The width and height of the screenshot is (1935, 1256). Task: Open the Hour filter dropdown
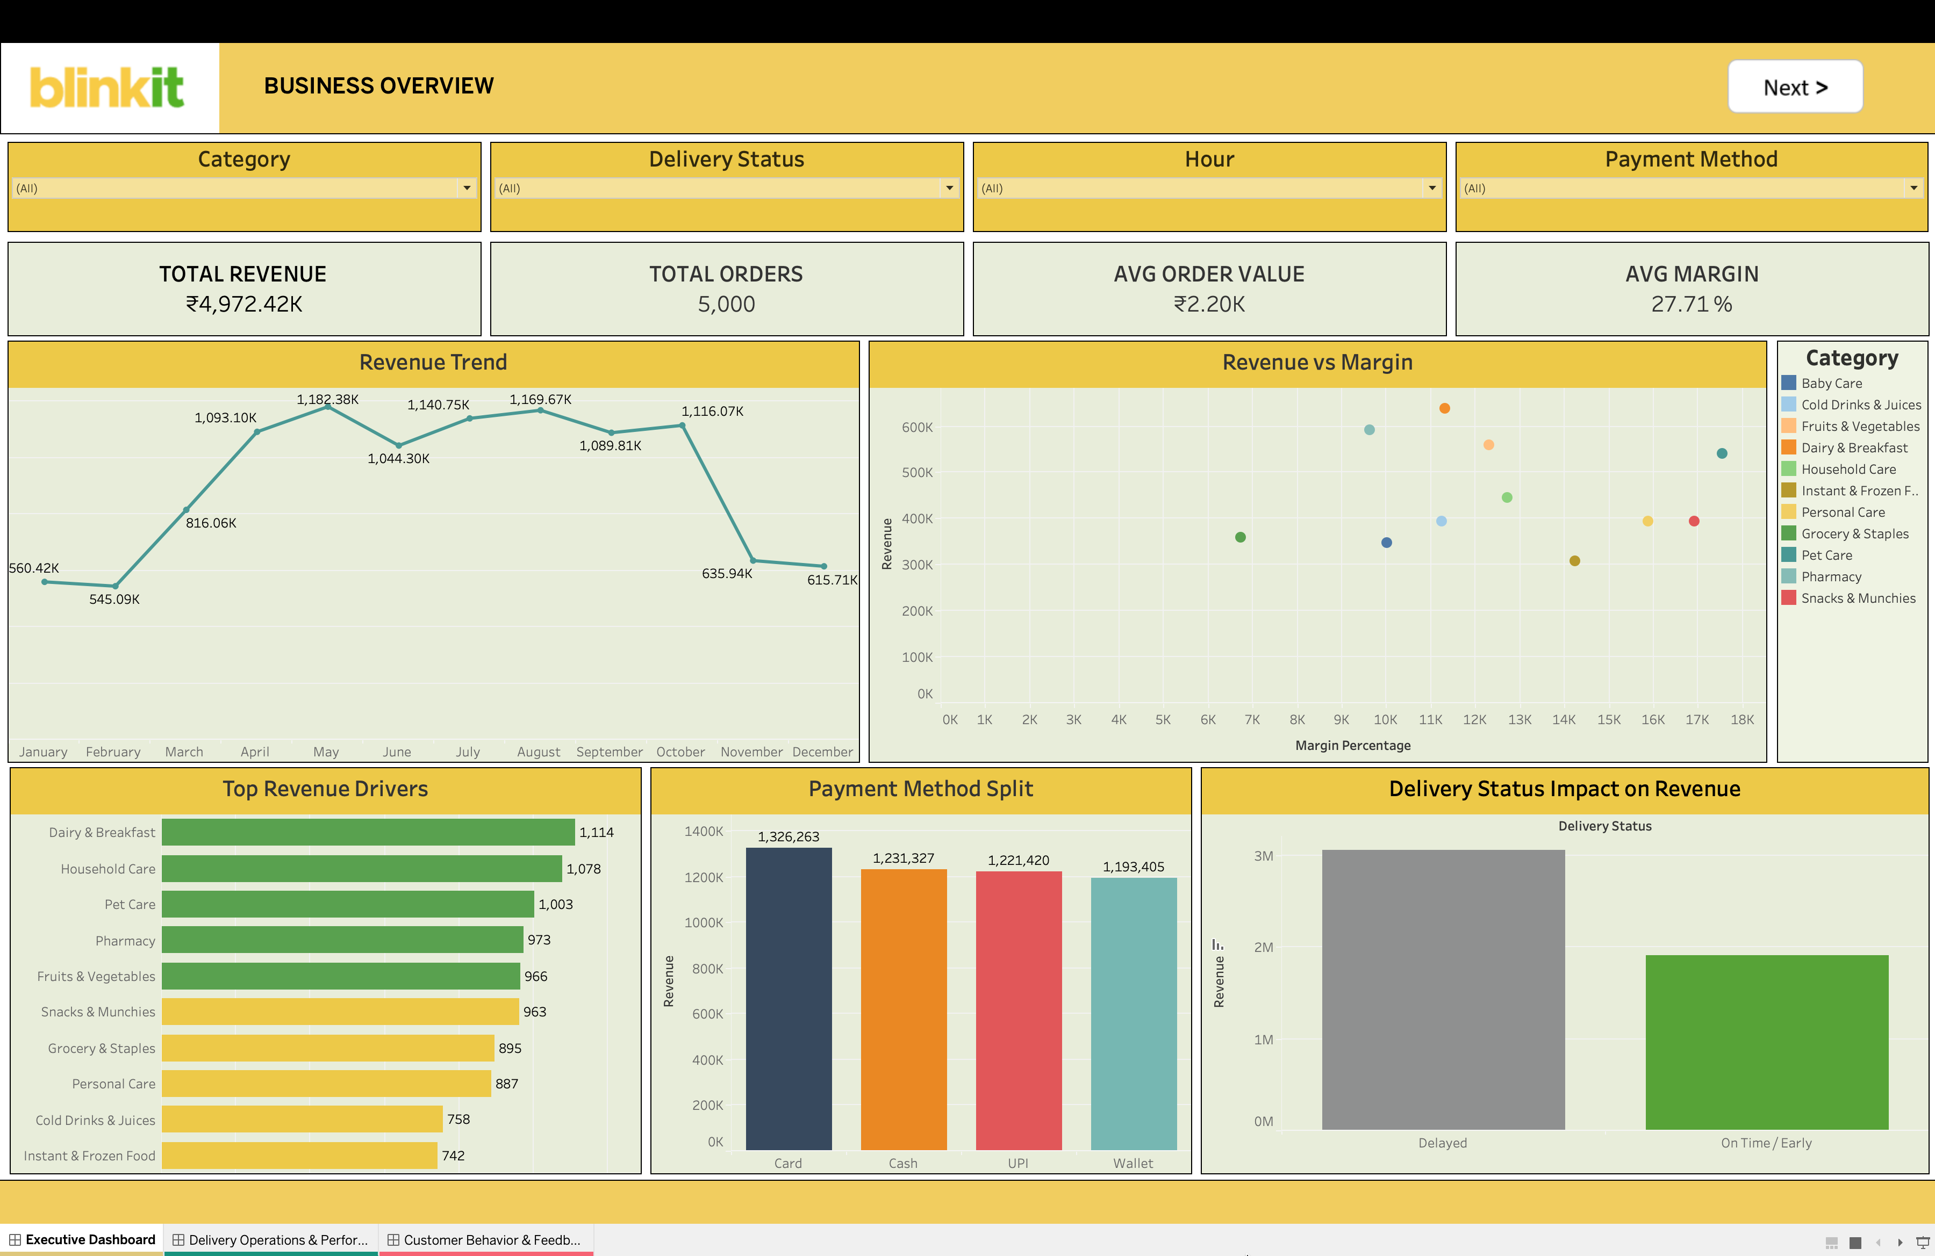click(1210, 187)
